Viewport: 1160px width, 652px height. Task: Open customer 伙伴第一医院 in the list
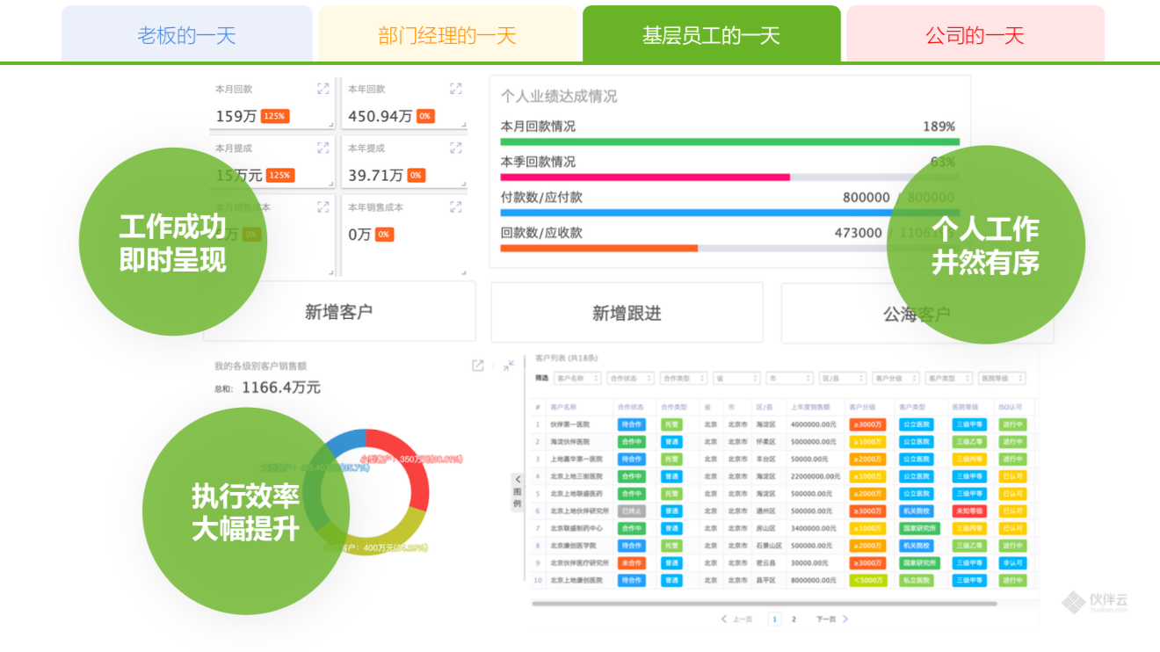coord(569,424)
